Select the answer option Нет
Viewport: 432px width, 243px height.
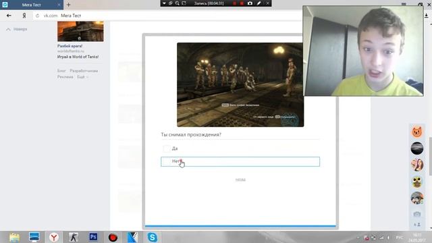pos(240,162)
